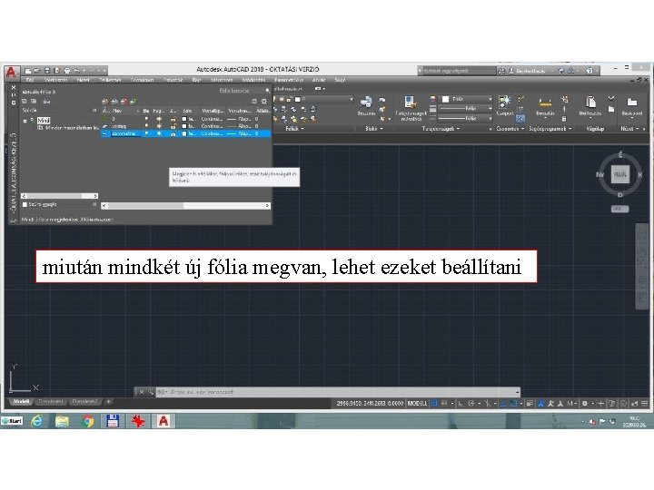Viewport: 654px width, 490px height.
Task: Toggle the grid display status icon
Action: pyautogui.click(x=434, y=403)
